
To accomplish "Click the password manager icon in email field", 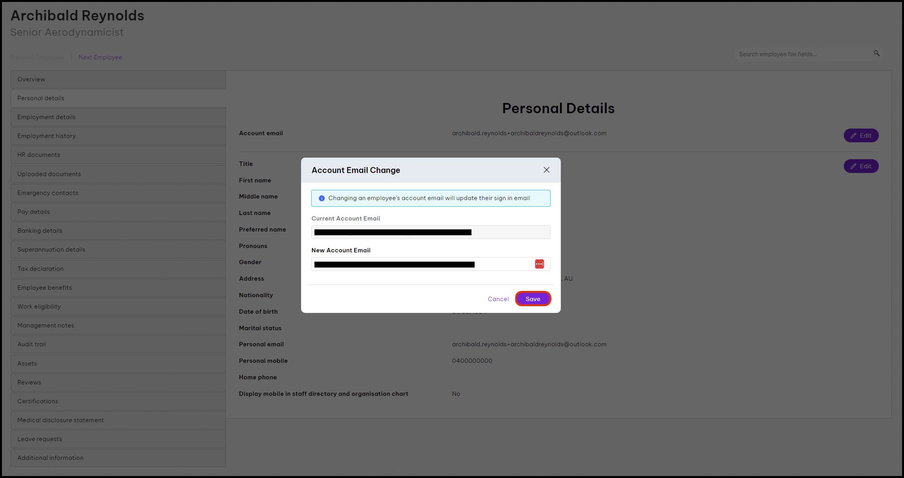I will (539, 264).
